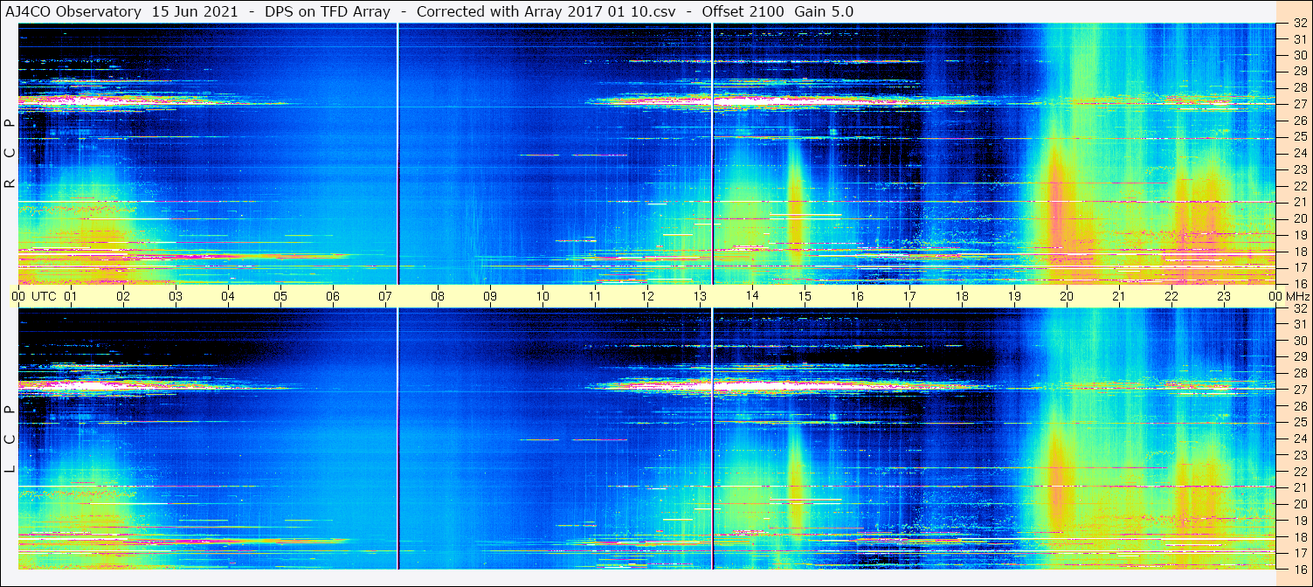Image resolution: width=1313 pixels, height=587 pixels.
Task: Select the 00 UTC label at axis start
Action: 18,296
